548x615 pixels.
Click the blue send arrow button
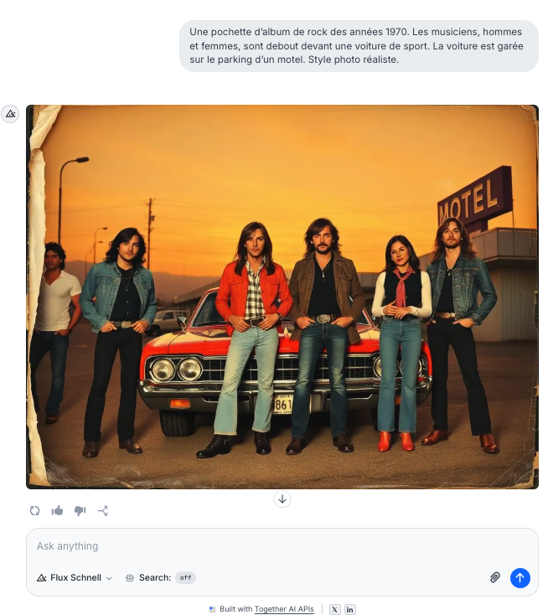(520, 577)
